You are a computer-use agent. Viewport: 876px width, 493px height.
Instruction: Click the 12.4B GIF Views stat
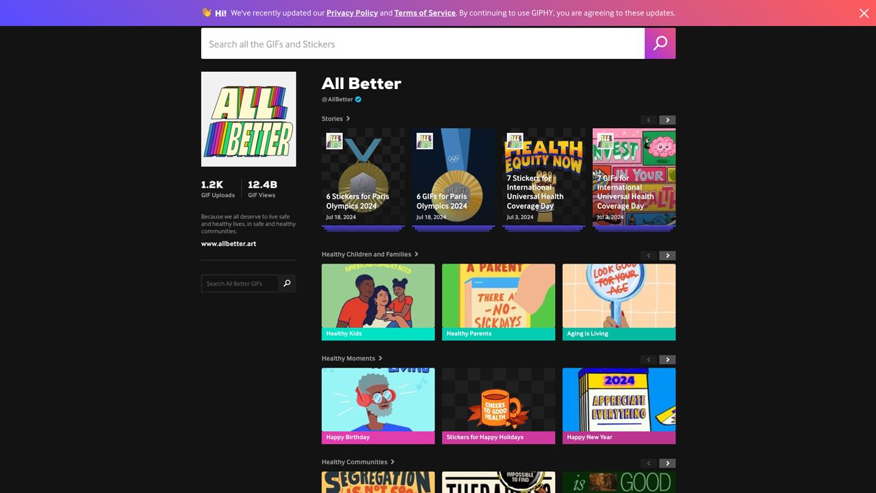pyautogui.click(x=262, y=189)
